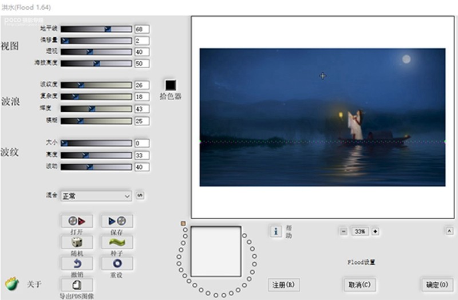Click the black 拾色器 color swatch
This screenshot has width=458, height=300.
[x=171, y=85]
